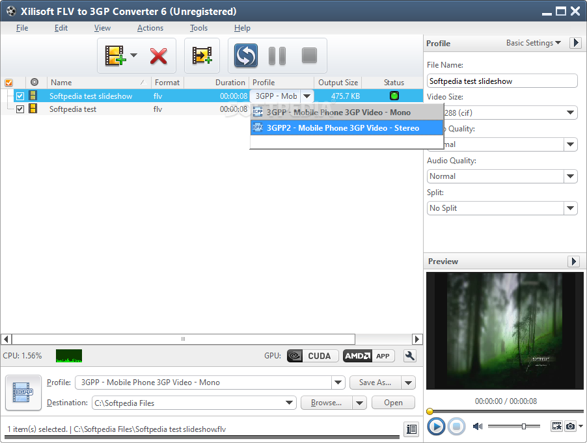Click the Output Size column header
The width and height of the screenshot is (587, 443).
click(338, 83)
